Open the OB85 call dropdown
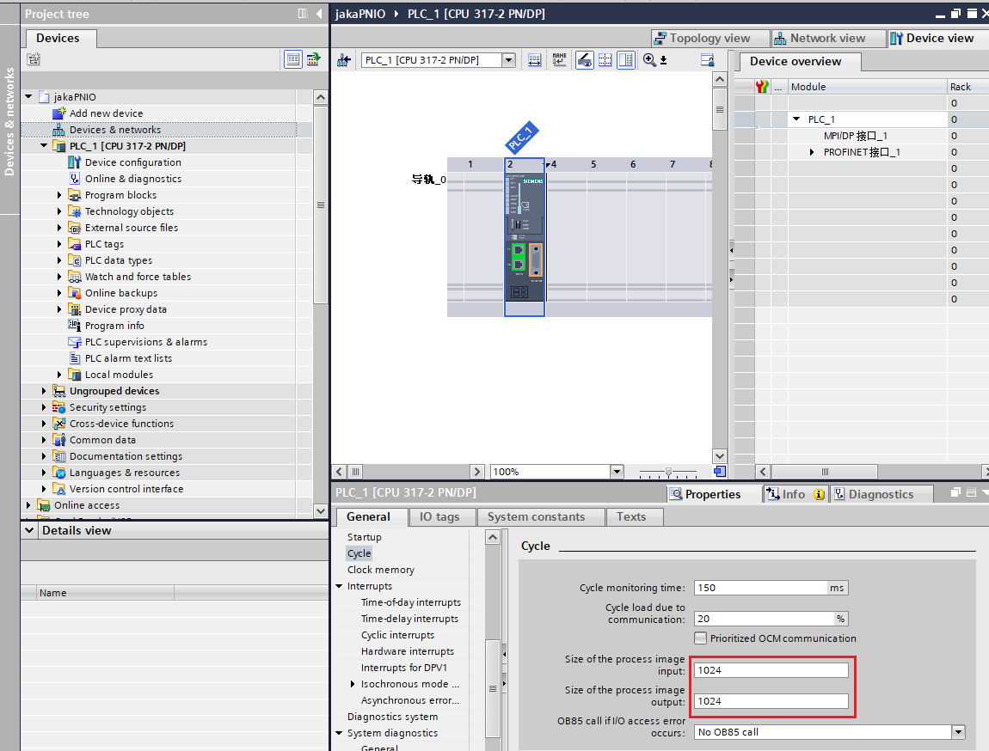The image size is (989, 751). (958, 732)
